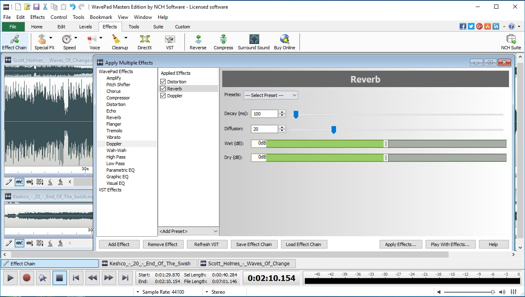Switch to the Levels ribbon tab
The image size is (525, 297).
pos(85,26)
